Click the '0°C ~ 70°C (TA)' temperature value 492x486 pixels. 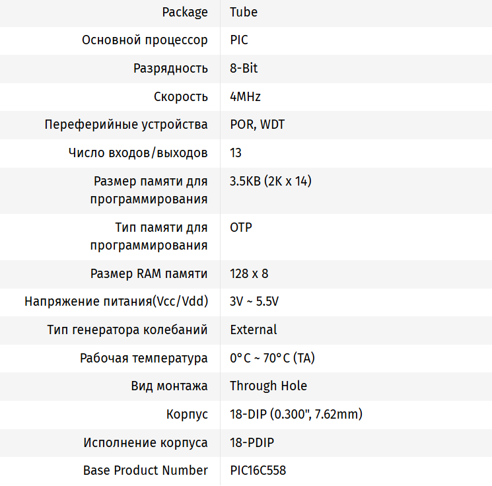click(x=272, y=358)
